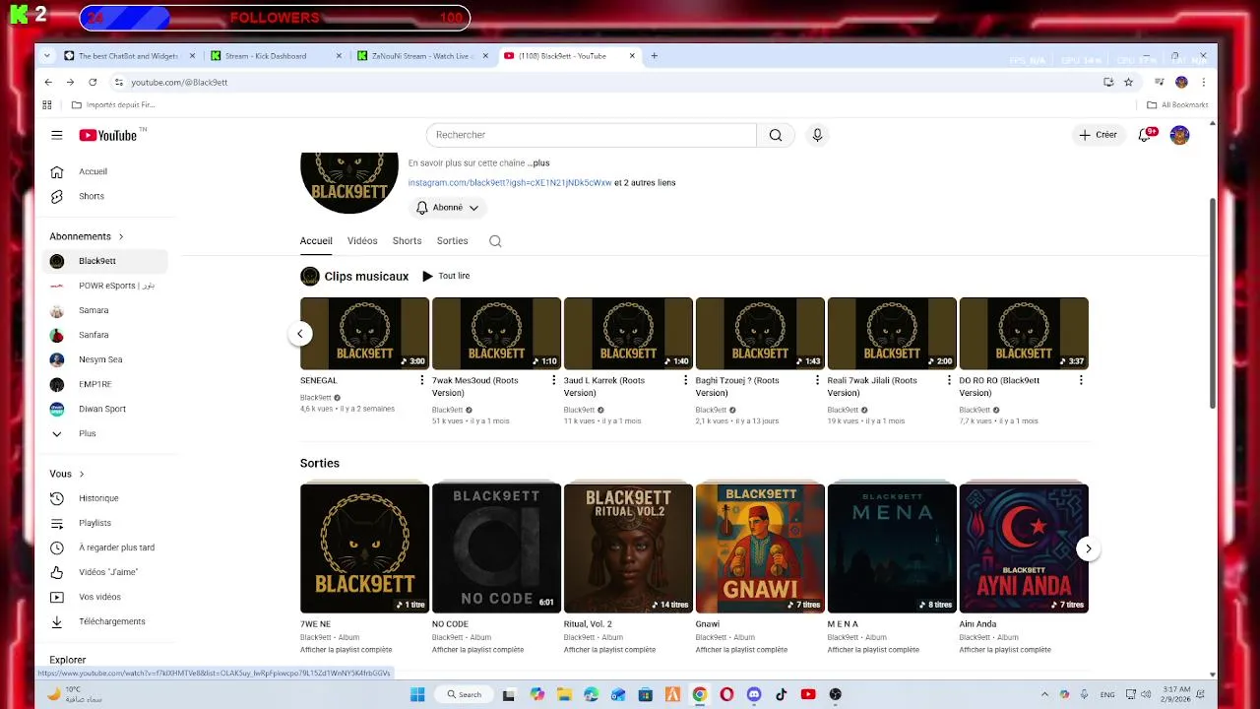Click the address bar URL
The image size is (1260, 709).
point(179,82)
